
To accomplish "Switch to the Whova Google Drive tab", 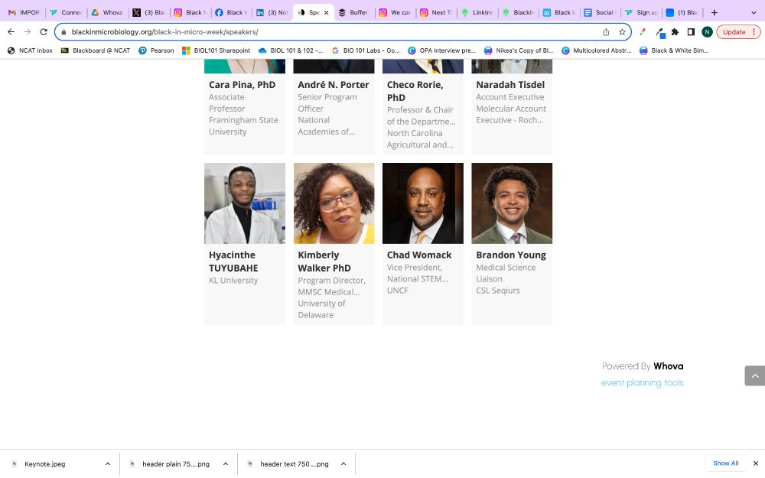I will coord(107,13).
